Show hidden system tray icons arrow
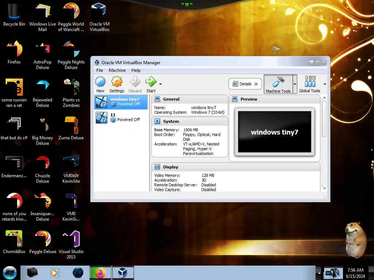This screenshot has width=374, height=280. tap(319, 273)
